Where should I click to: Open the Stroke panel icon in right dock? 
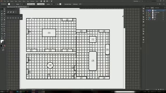pyautogui.click(x=143, y=37)
